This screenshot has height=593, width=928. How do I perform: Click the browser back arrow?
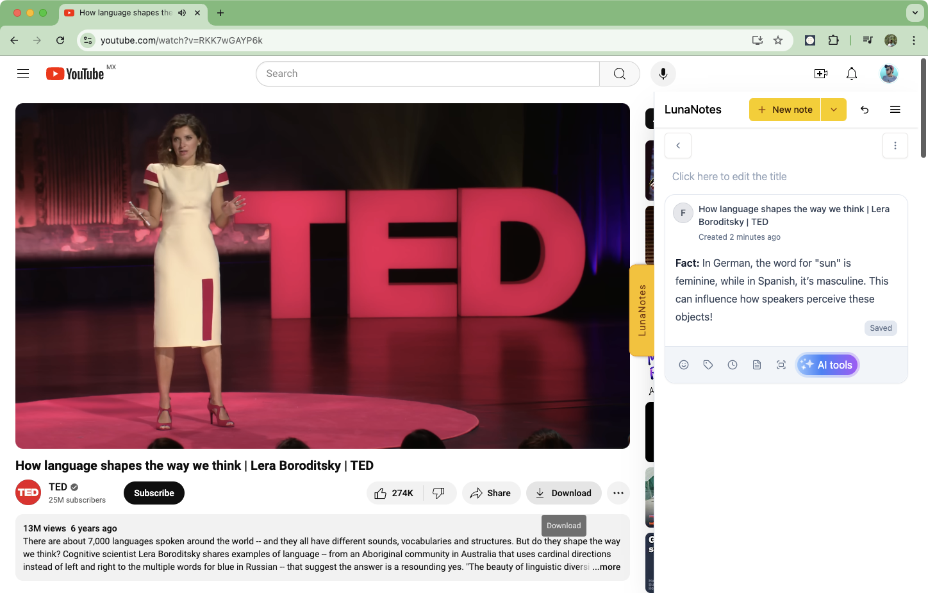[14, 40]
